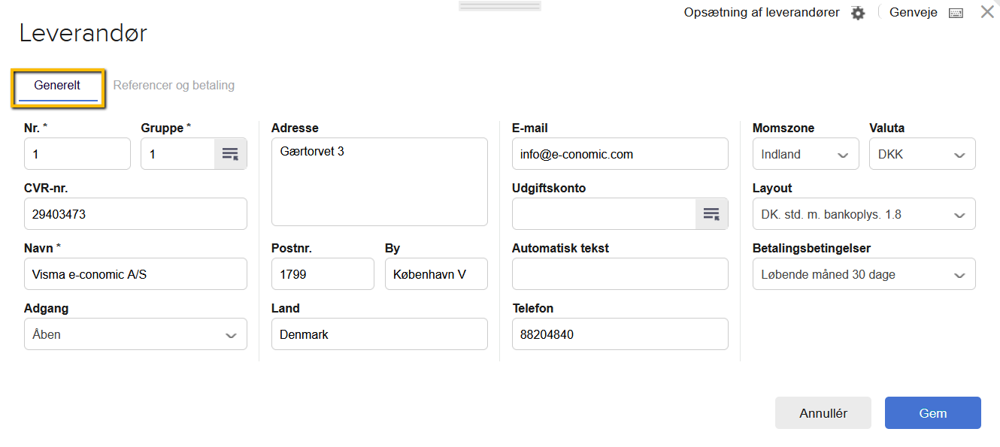This screenshot has height=447, width=1000.
Task: Switch to the Generelt tab
Action: pyautogui.click(x=57, y=86)
